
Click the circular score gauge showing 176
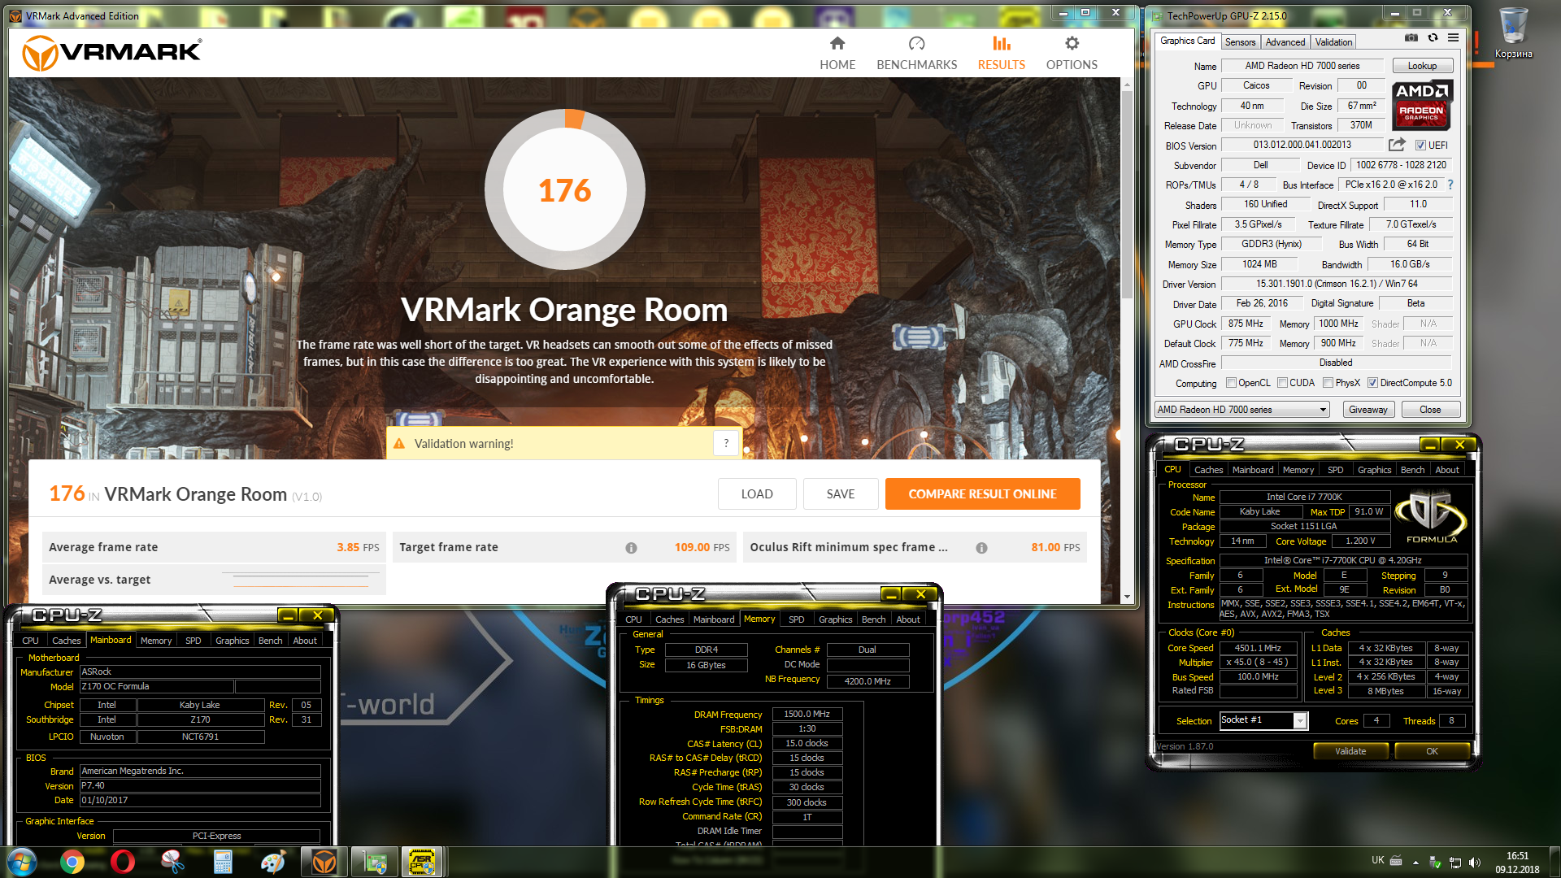pyautogui.click(x=565, y=189)
